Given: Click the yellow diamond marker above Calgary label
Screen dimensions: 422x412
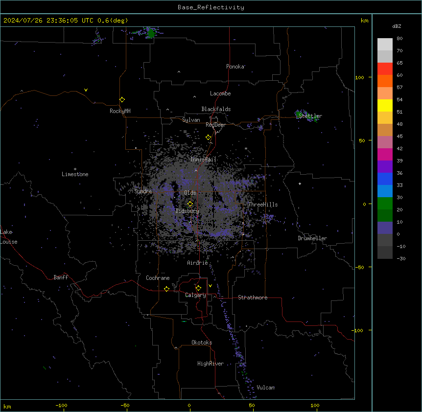Looking at the screenshot, I should click(x=198, y=288).
